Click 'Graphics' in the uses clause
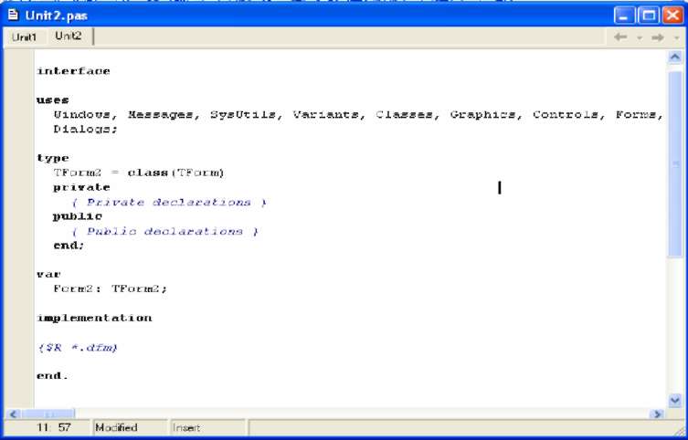Image resolution: width=688 pixels, height=440 pixels. click(482, 115)
